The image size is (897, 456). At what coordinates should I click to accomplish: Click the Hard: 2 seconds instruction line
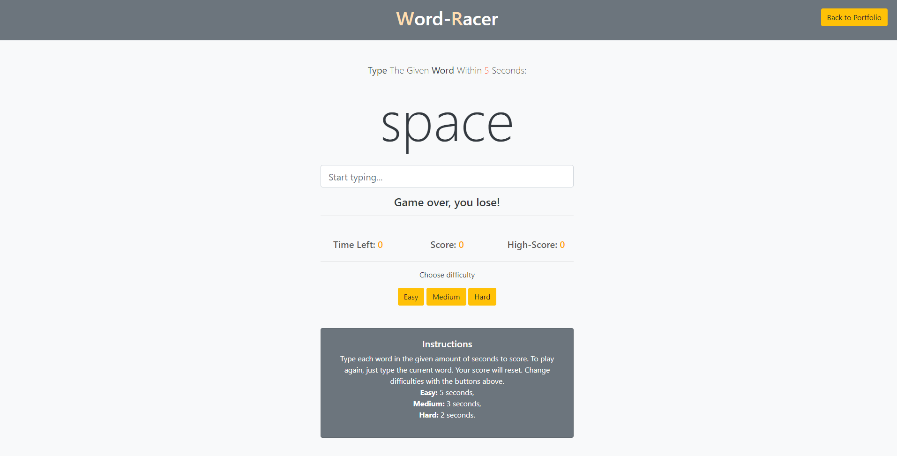click(447, 415)
